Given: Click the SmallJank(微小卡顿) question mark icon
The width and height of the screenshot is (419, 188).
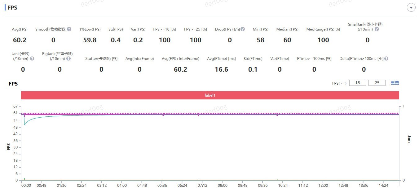Looking at the screenshot, I should click(377, 29).
